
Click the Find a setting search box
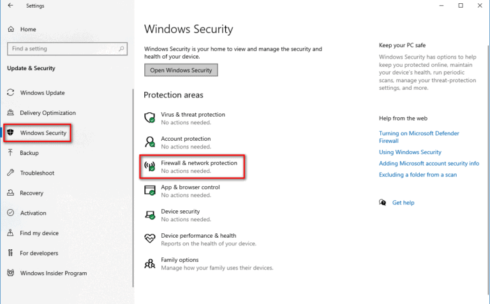(66, 48)
